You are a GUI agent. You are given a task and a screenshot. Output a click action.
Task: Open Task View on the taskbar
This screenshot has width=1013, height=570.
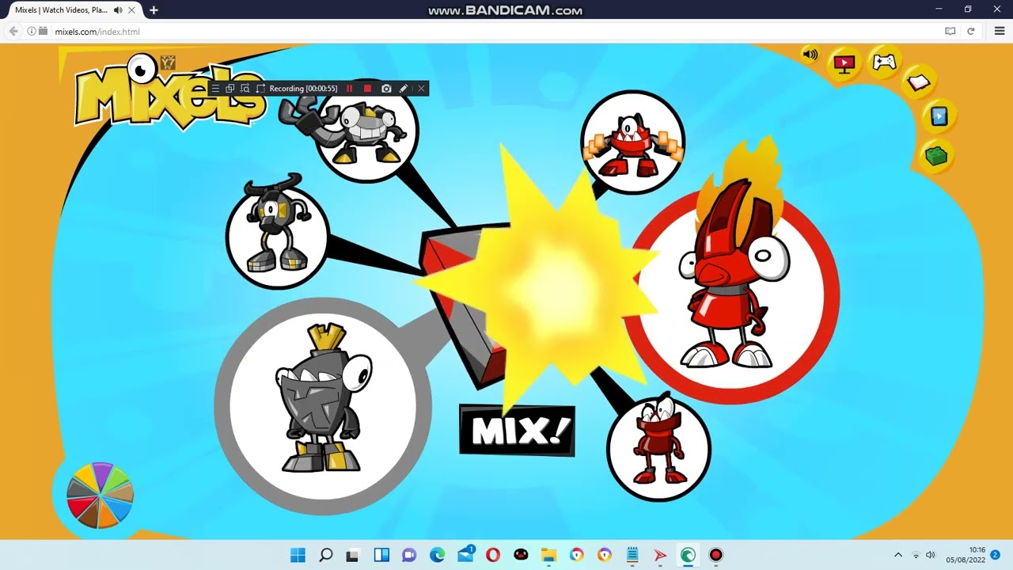coord(352,555)
